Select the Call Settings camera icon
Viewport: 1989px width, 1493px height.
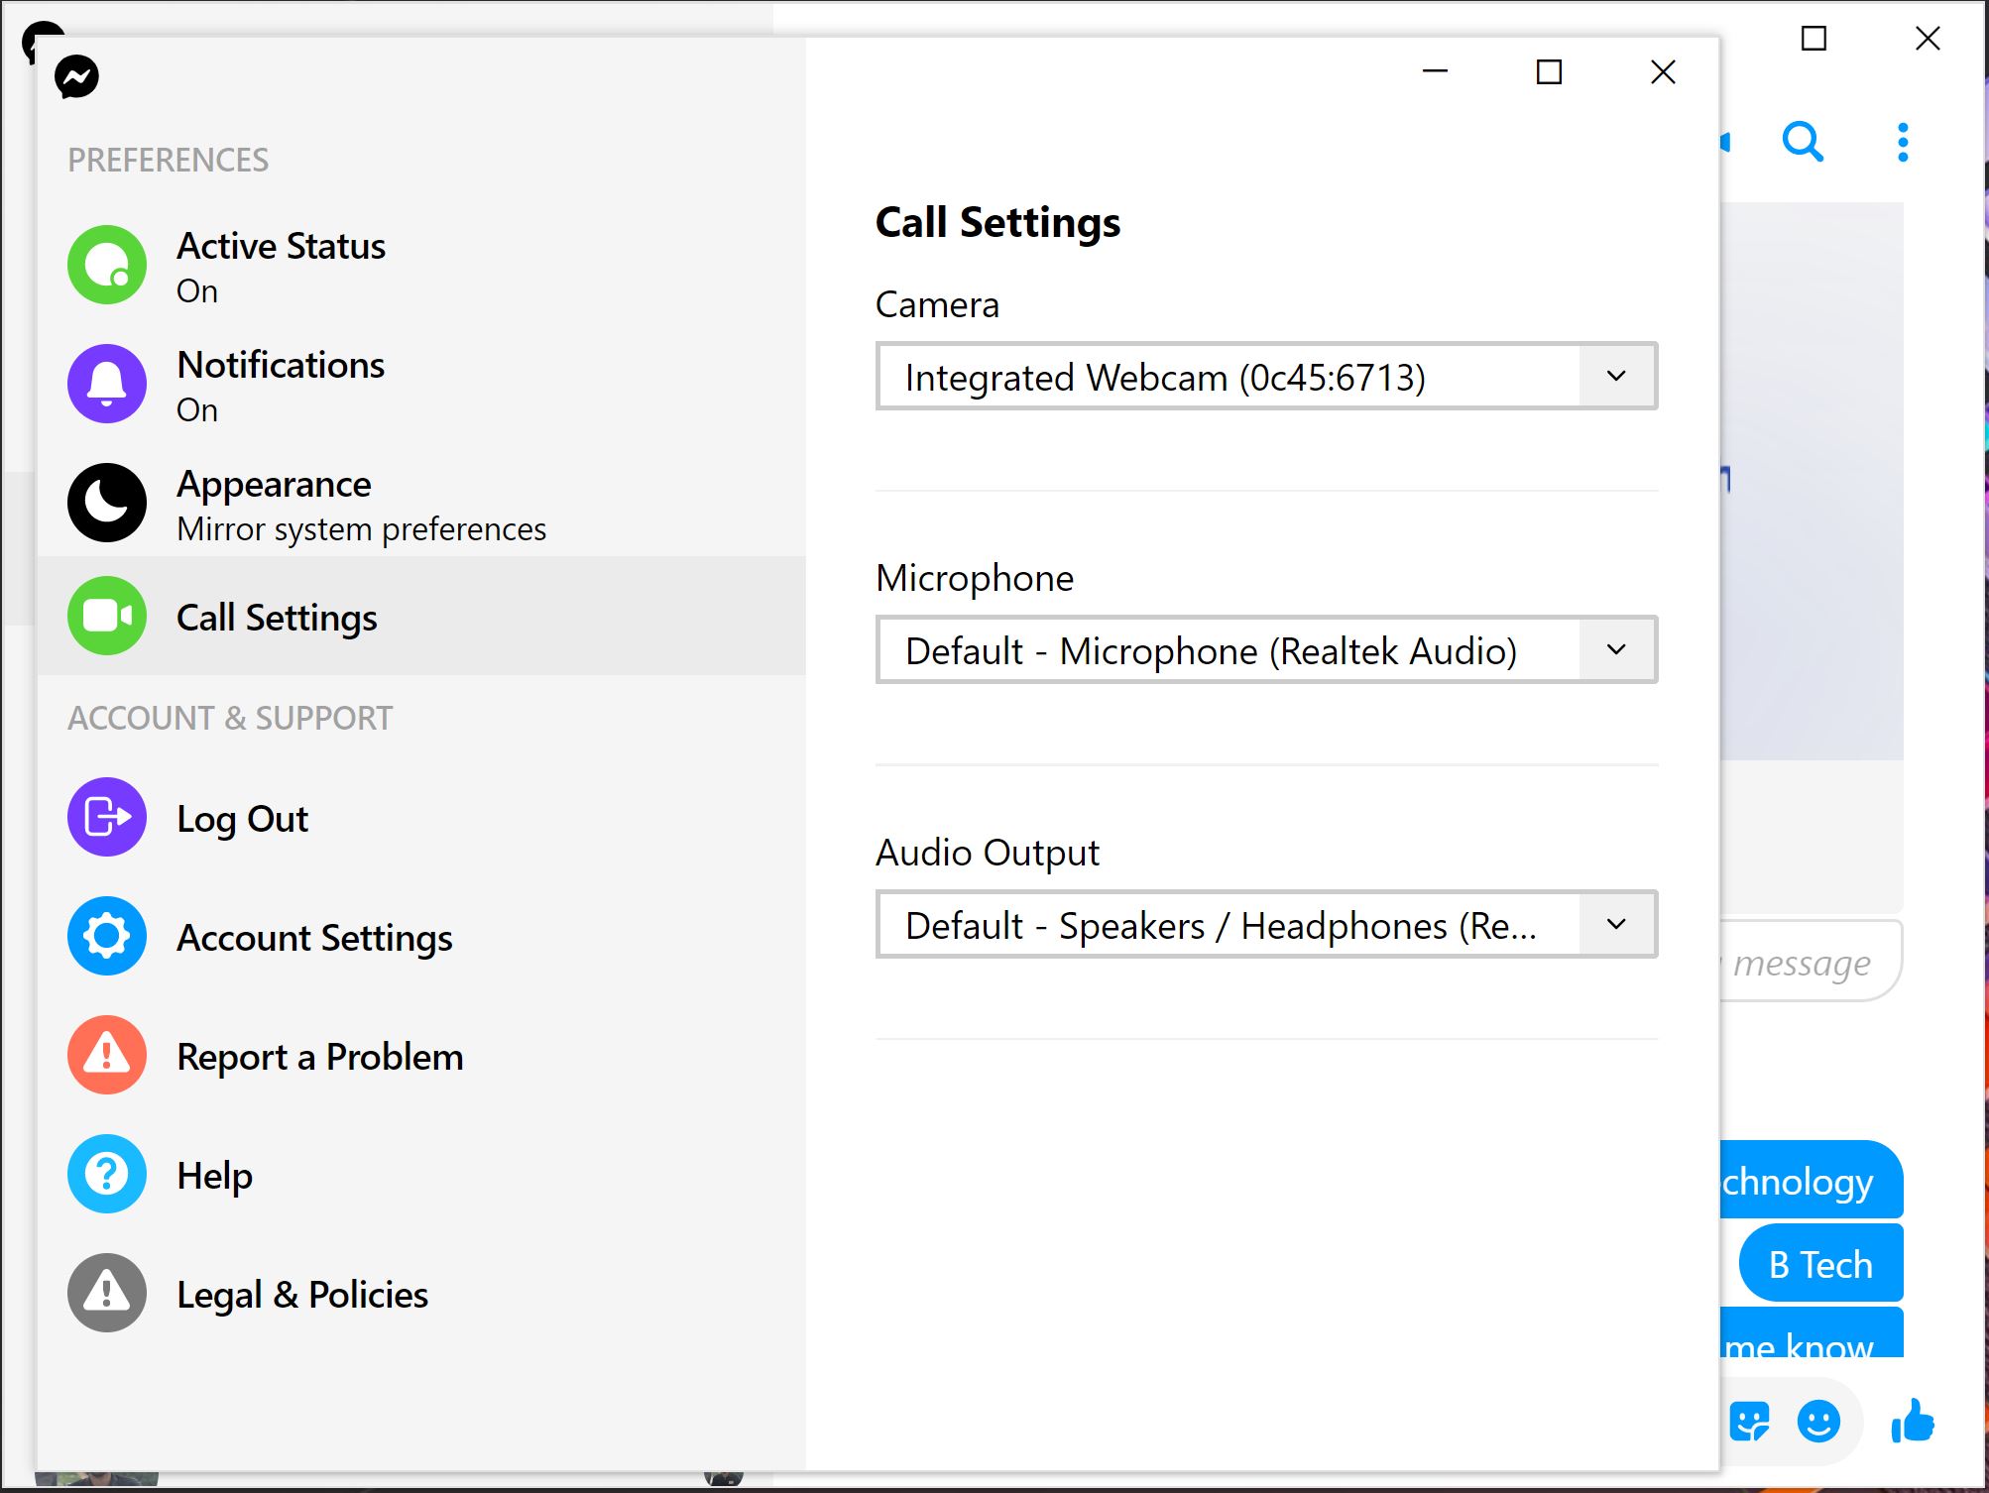click(105, 617)
